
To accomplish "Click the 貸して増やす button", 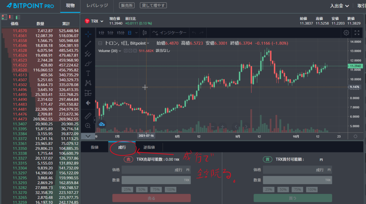I will [x=153, y=5].
